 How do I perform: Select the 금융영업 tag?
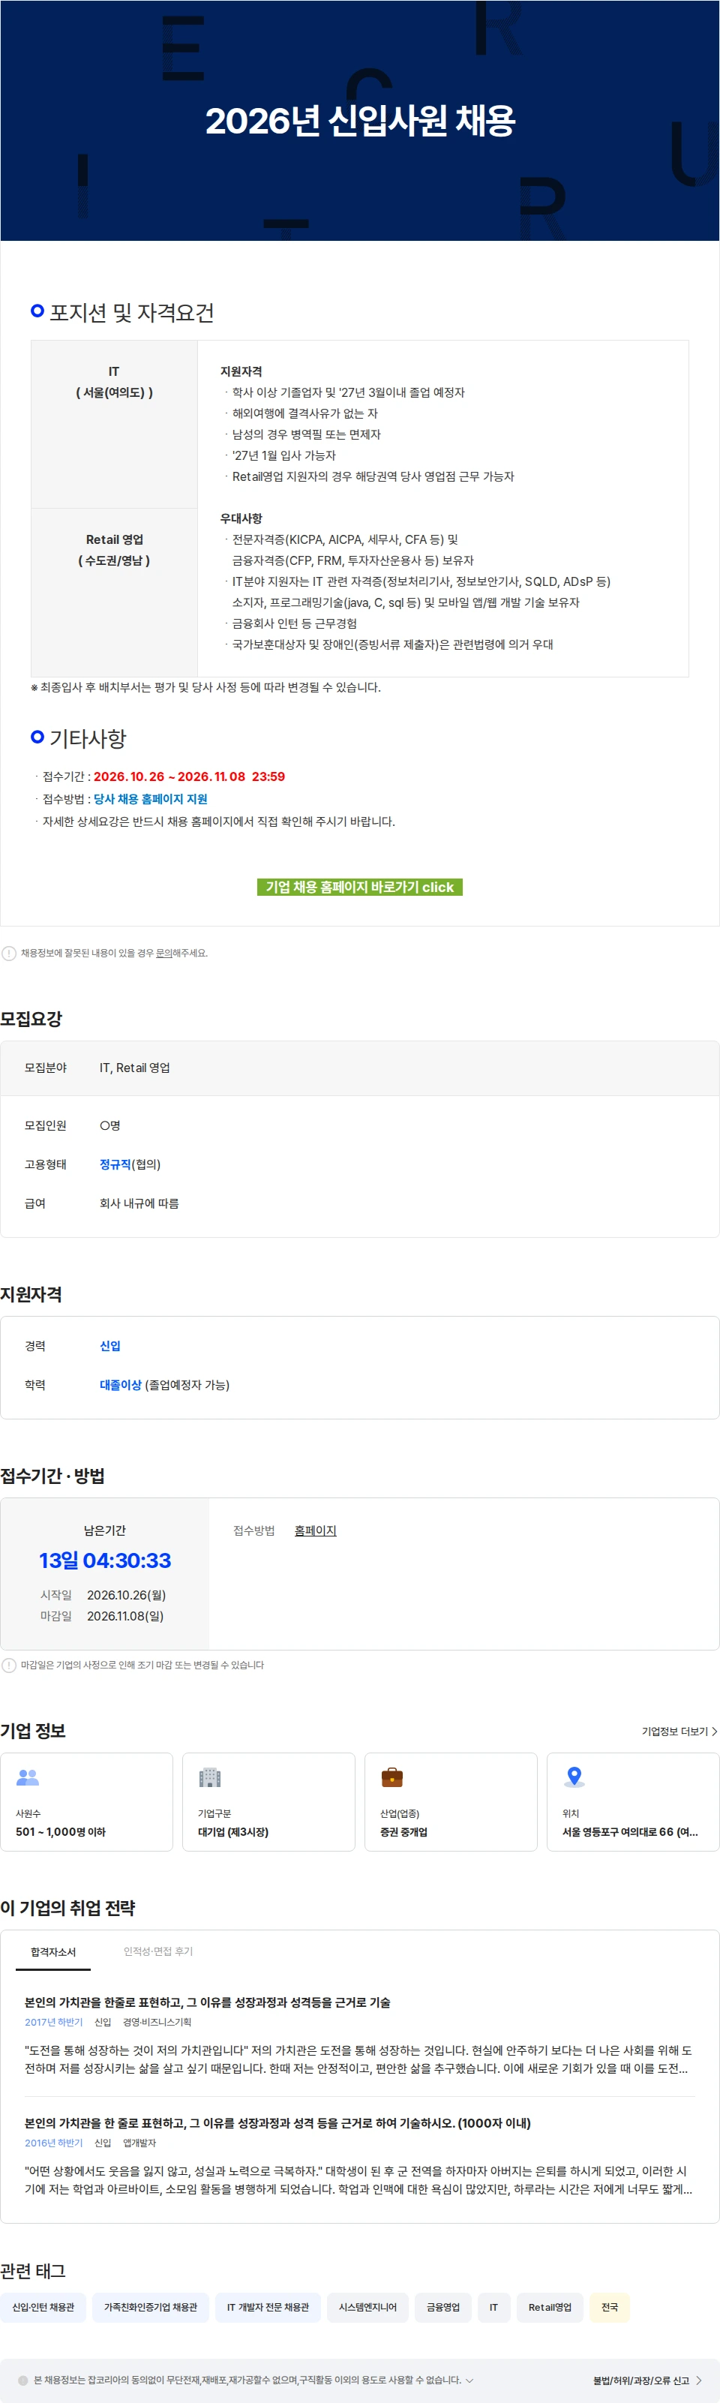[443, 2306]
